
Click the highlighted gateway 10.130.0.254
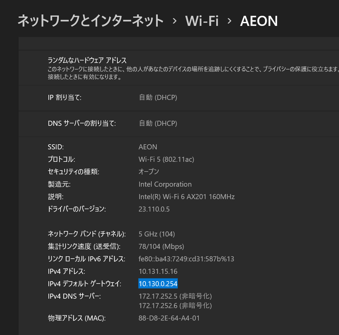click(x=158, y=284)
